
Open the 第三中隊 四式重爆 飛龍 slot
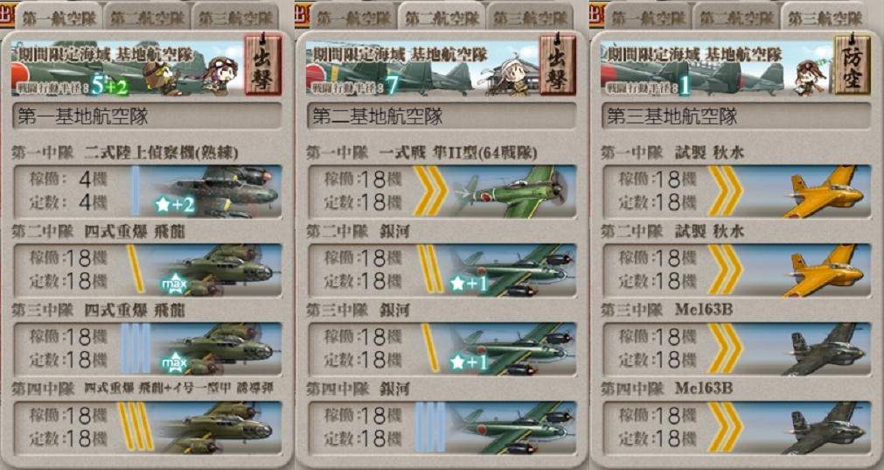tap(148, 349)
